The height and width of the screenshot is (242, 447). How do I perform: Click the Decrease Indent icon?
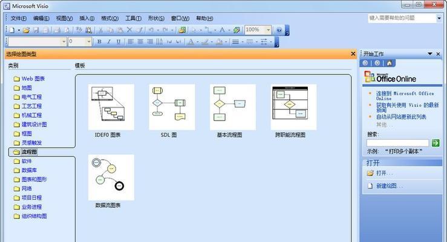[x=169, y=42]
